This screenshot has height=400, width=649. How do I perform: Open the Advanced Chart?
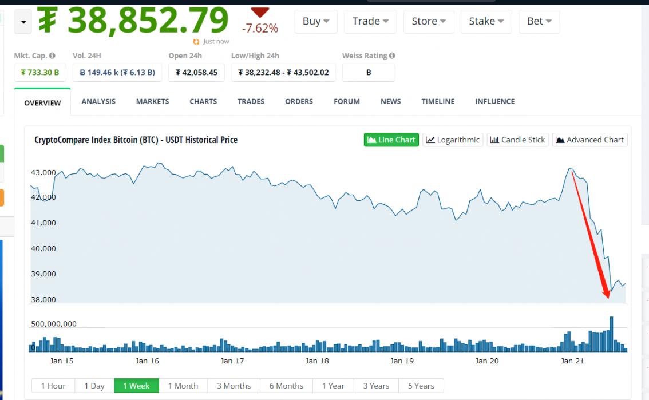pyautogui.click(x=589, y=140)
